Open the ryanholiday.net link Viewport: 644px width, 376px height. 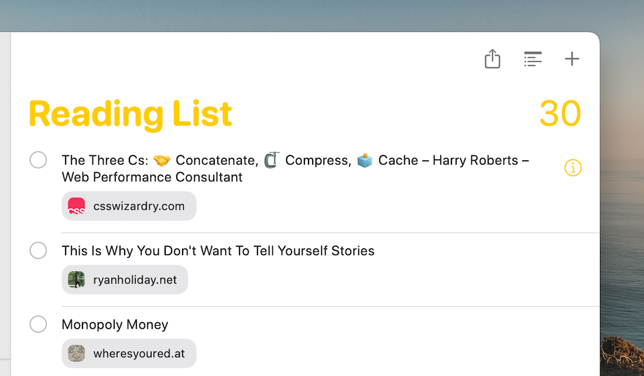click(x=135, y=280)
